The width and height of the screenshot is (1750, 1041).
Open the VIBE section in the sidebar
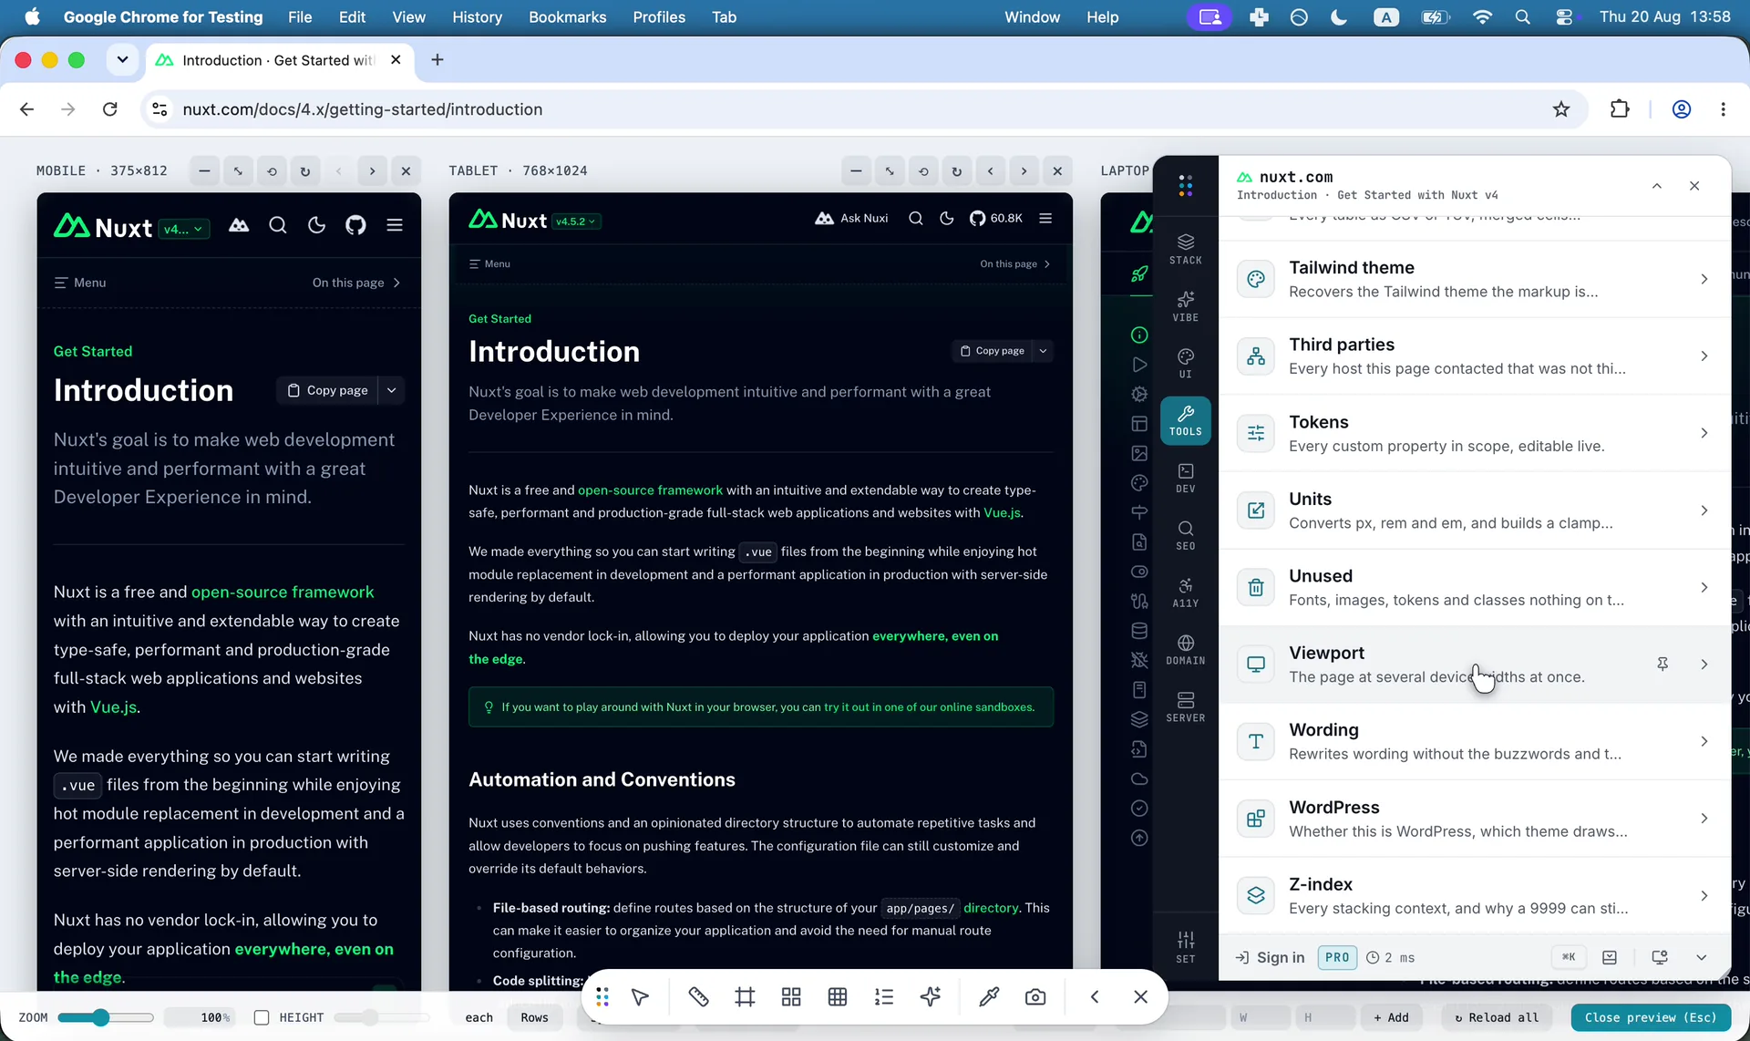1185,306
